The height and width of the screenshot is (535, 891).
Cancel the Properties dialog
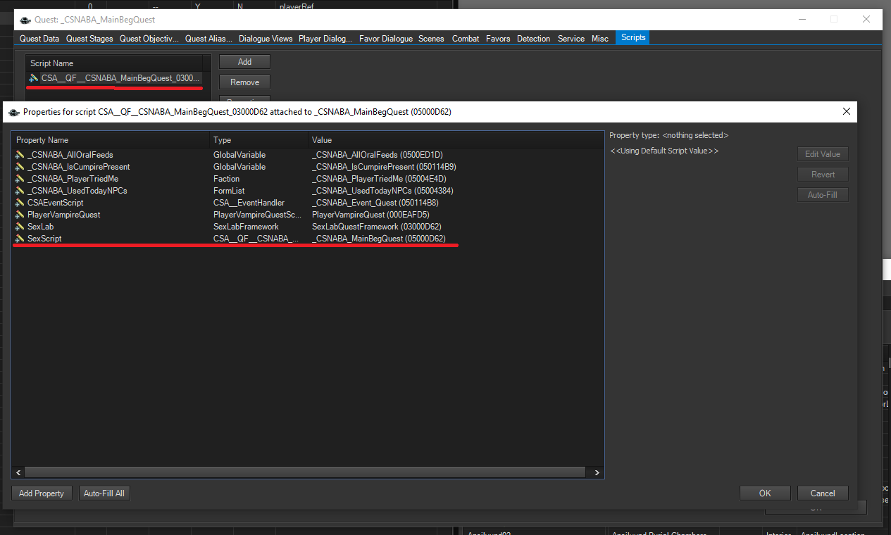(x=823, y=493)
